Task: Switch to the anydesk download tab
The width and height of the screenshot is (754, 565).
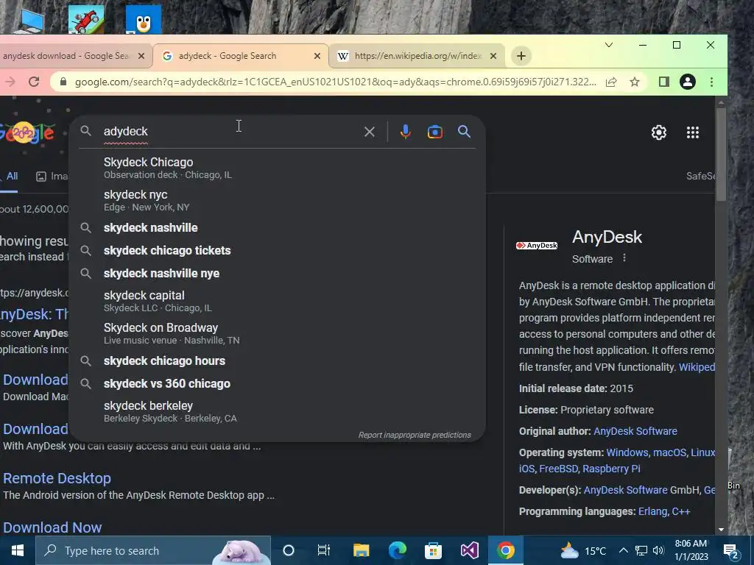Action: click(70, 56)
